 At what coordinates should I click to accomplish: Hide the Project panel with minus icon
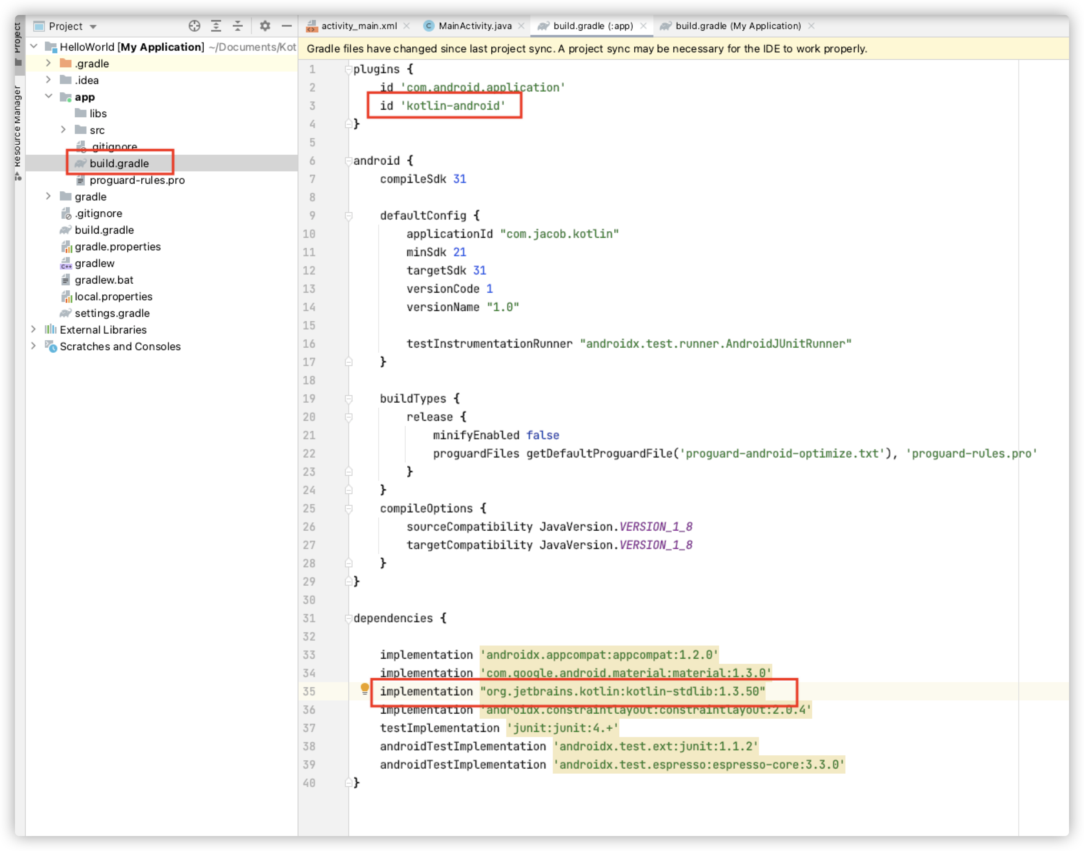[x=286, y=26]
